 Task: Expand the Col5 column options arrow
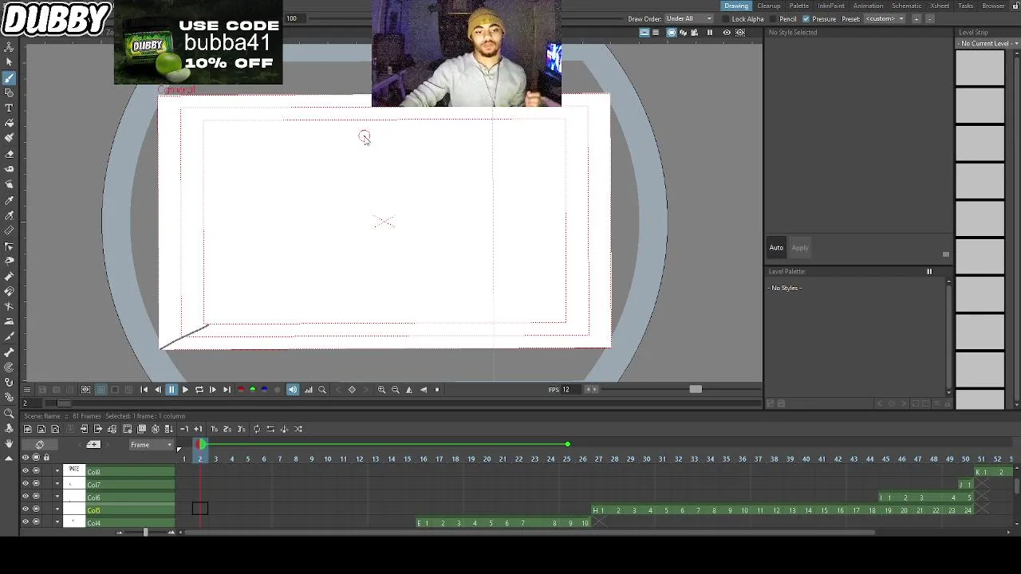tap(57, 509)
